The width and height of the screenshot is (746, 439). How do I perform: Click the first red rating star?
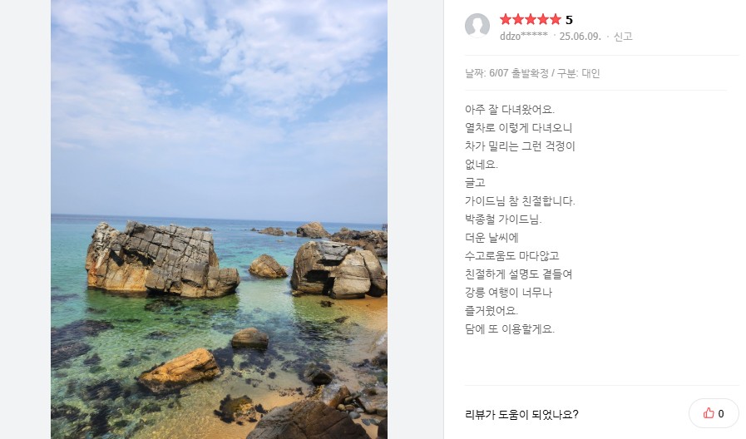pos(506,19)
